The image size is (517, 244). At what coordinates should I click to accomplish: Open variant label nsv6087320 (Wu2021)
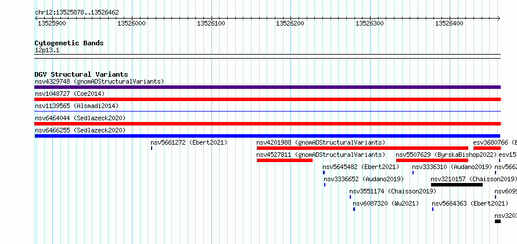click(x=386, y=204)
